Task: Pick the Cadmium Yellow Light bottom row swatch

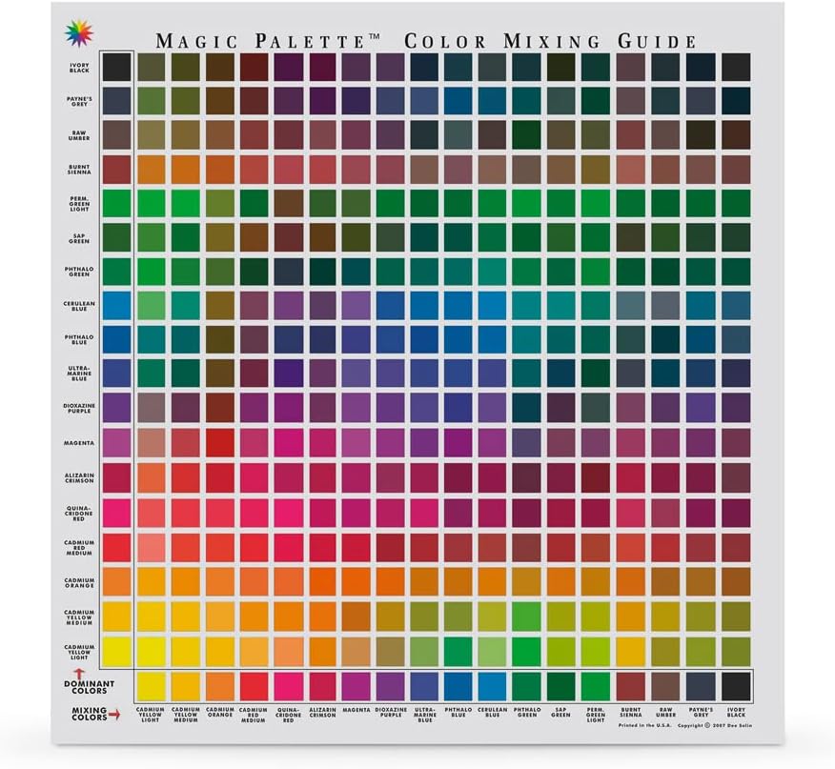Action: pyautogui.click(x=151, y=686)
